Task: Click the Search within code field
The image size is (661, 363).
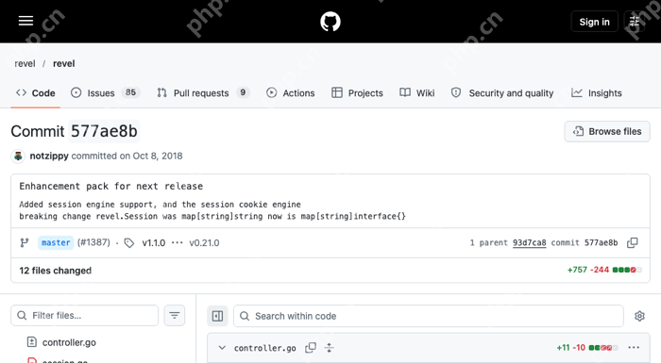Action: (429, 316)
